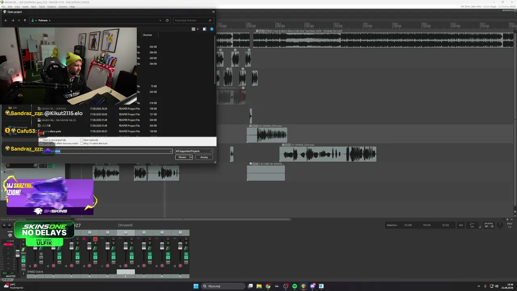This screenshot has width=517, height=291.
Task: Refresh the Pobrane folder listing
Action: tap(167, 20)
